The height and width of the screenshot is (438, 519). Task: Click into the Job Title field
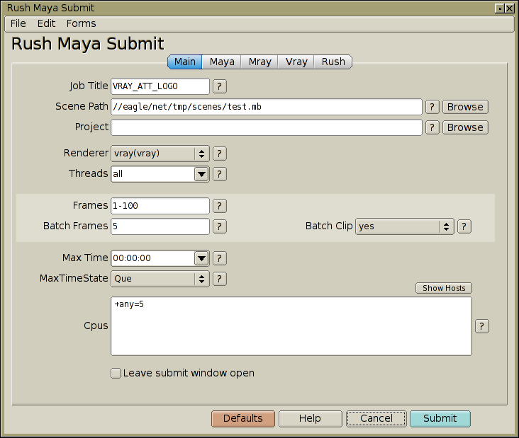[160, 86]
